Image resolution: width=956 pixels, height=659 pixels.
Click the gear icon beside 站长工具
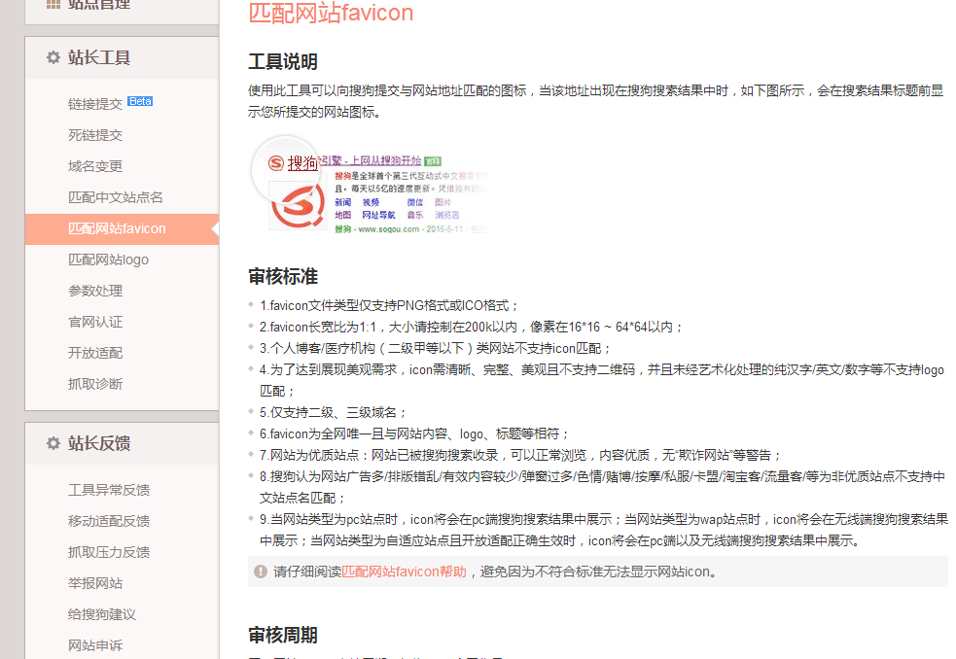point(53,57)
